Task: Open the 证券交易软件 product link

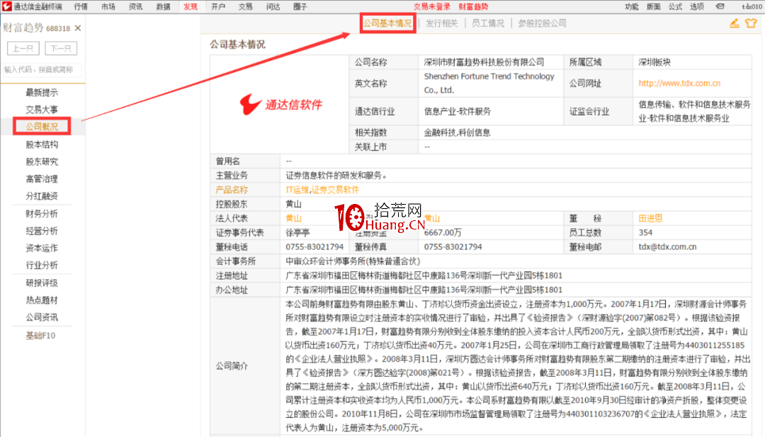Action: pyautogui.click(x=335, y=190)
